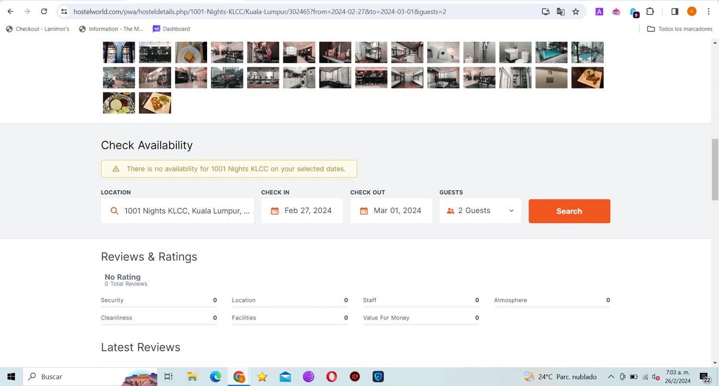719x386 pixels.
Task: Open the purple A extension
Action: click(x=599, y=11)
